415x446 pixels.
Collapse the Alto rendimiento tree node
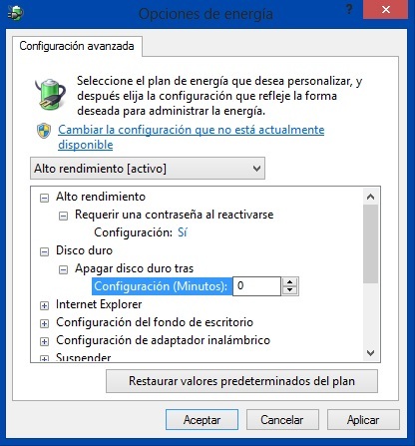pyautogui.click(x=44, y=199)
